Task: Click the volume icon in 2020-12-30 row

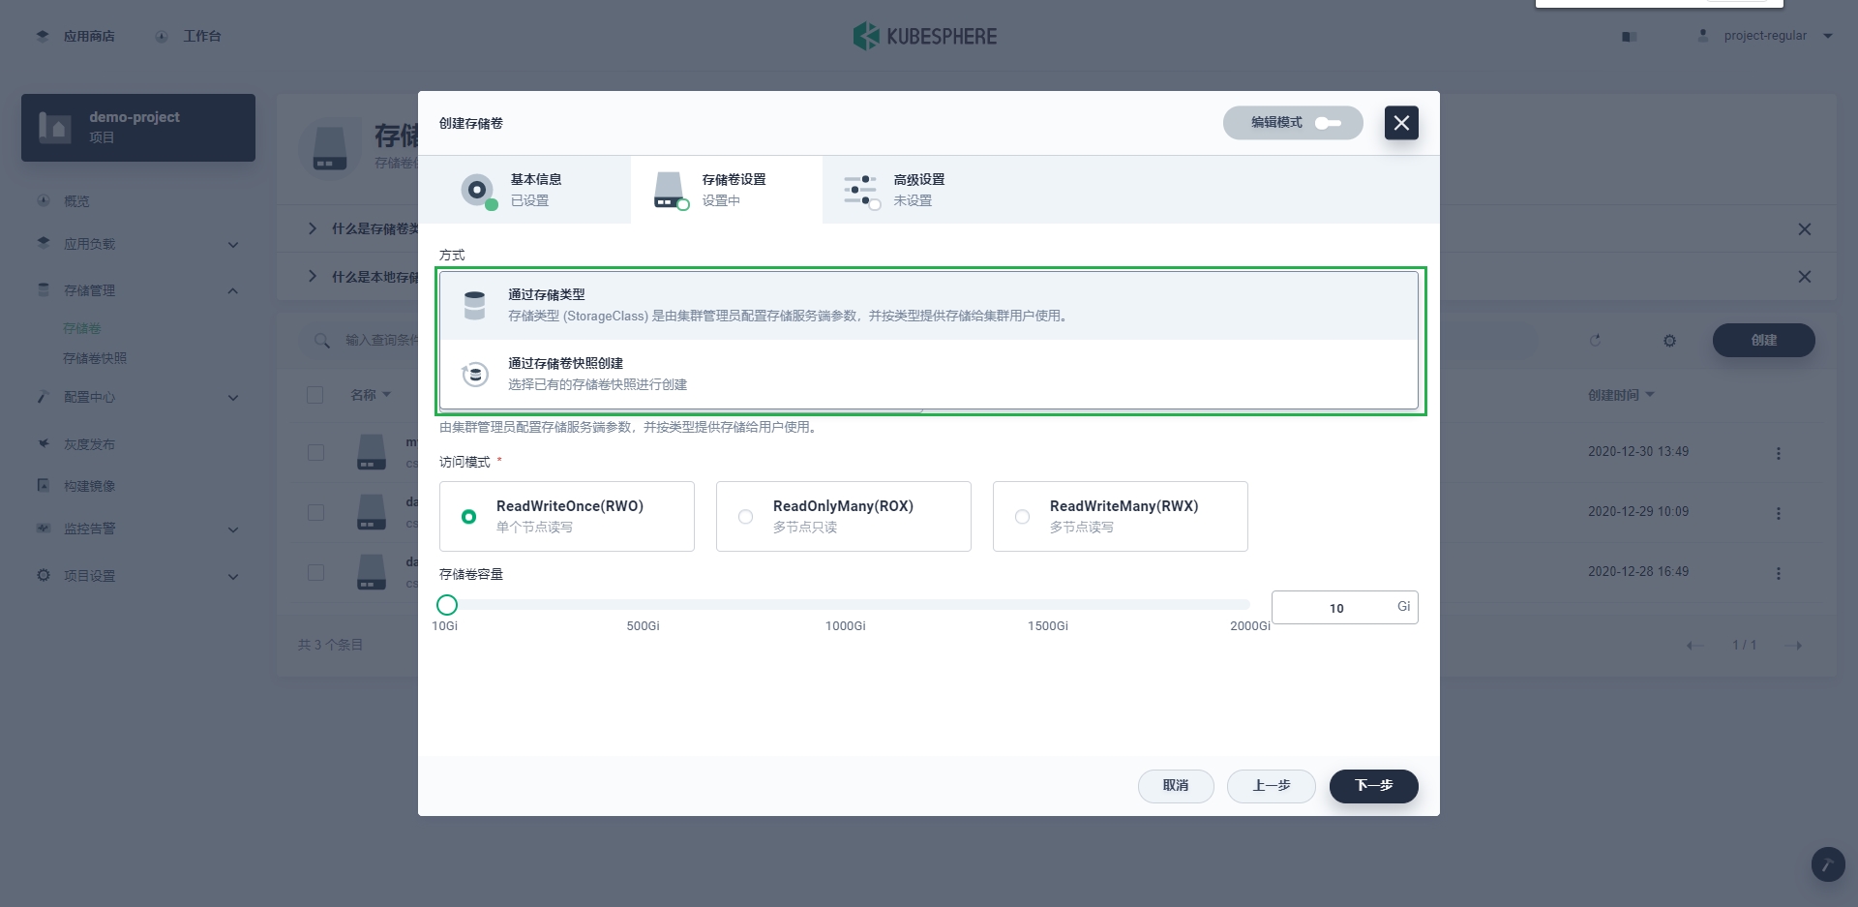Action: [372, 452]
